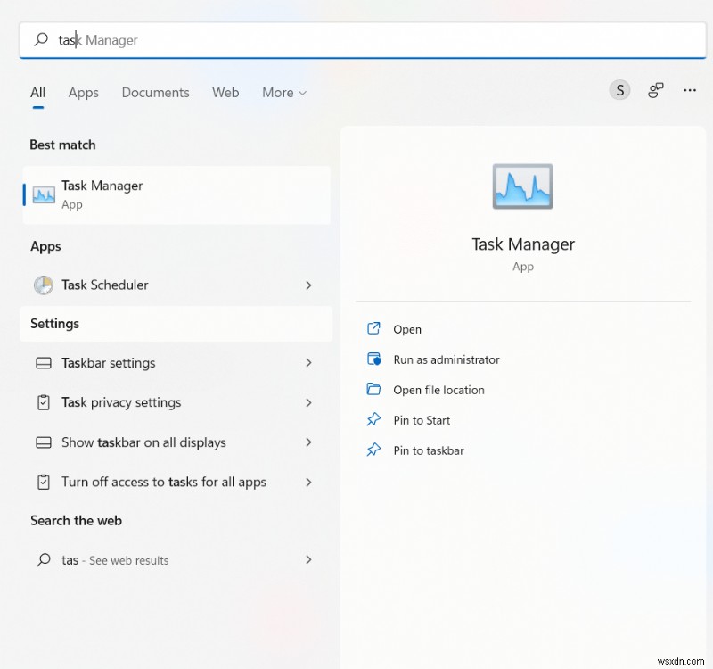Click the large Task Manager preview icon
Screen dimensions: 713x669
click(x=522, y=186)
